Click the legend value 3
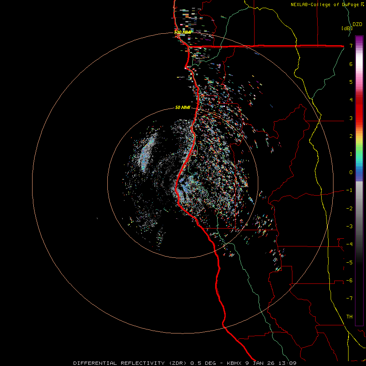Viewport: 366px width, 366px height. (351, 118)
